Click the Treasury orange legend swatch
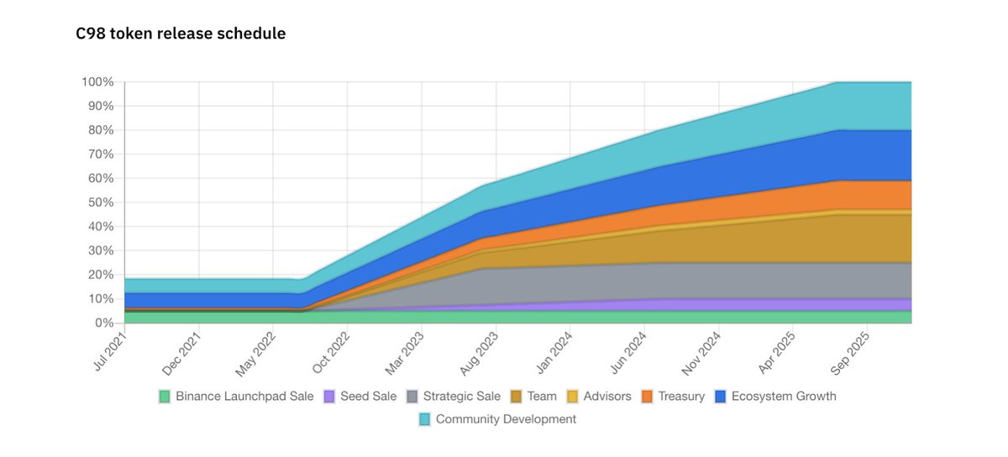 pos(647,396)
